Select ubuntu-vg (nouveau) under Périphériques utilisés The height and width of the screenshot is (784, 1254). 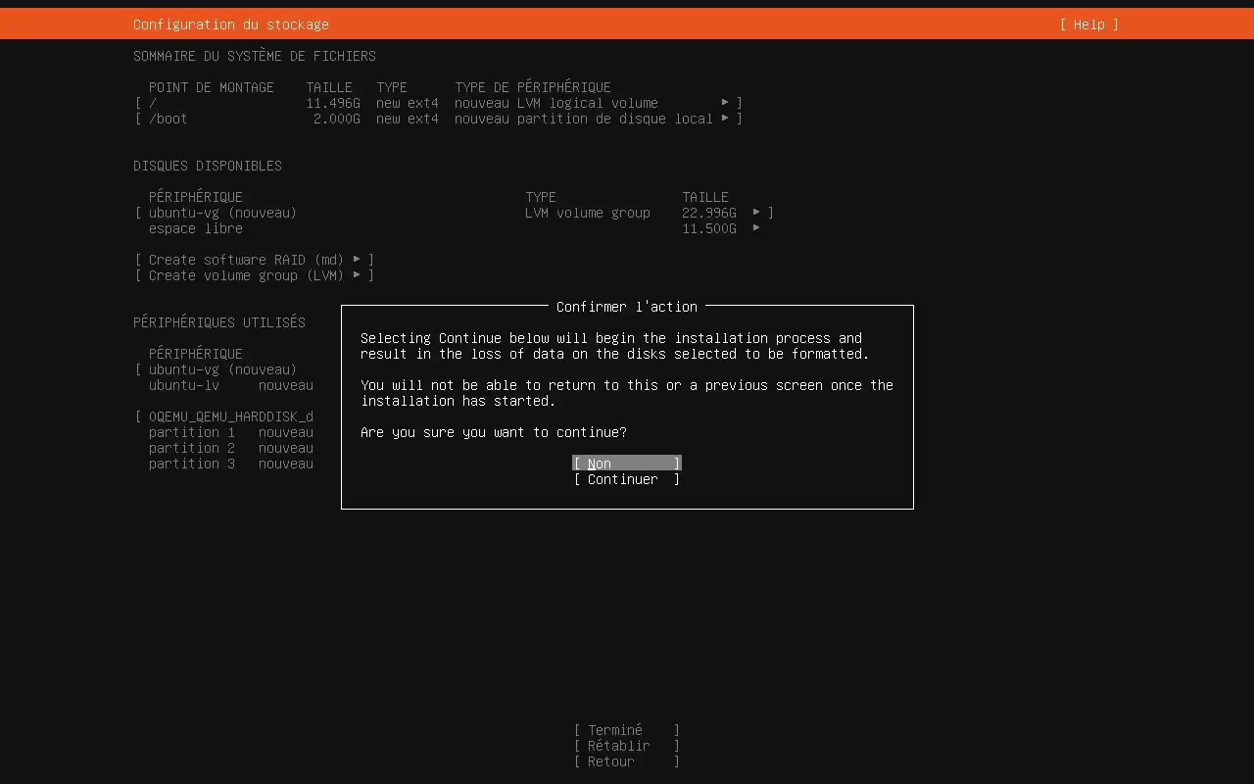(222, 369)
